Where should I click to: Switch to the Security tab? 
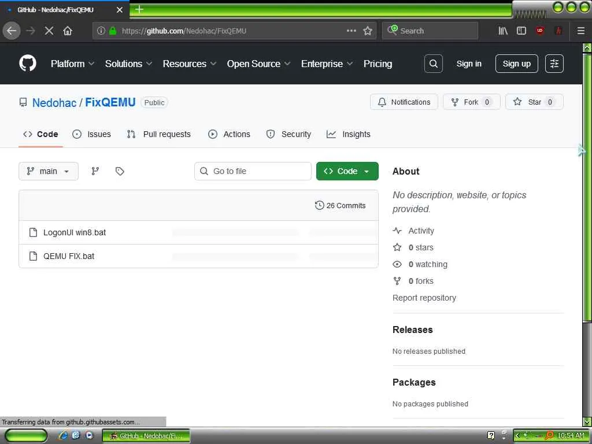(x=288, y=134)
